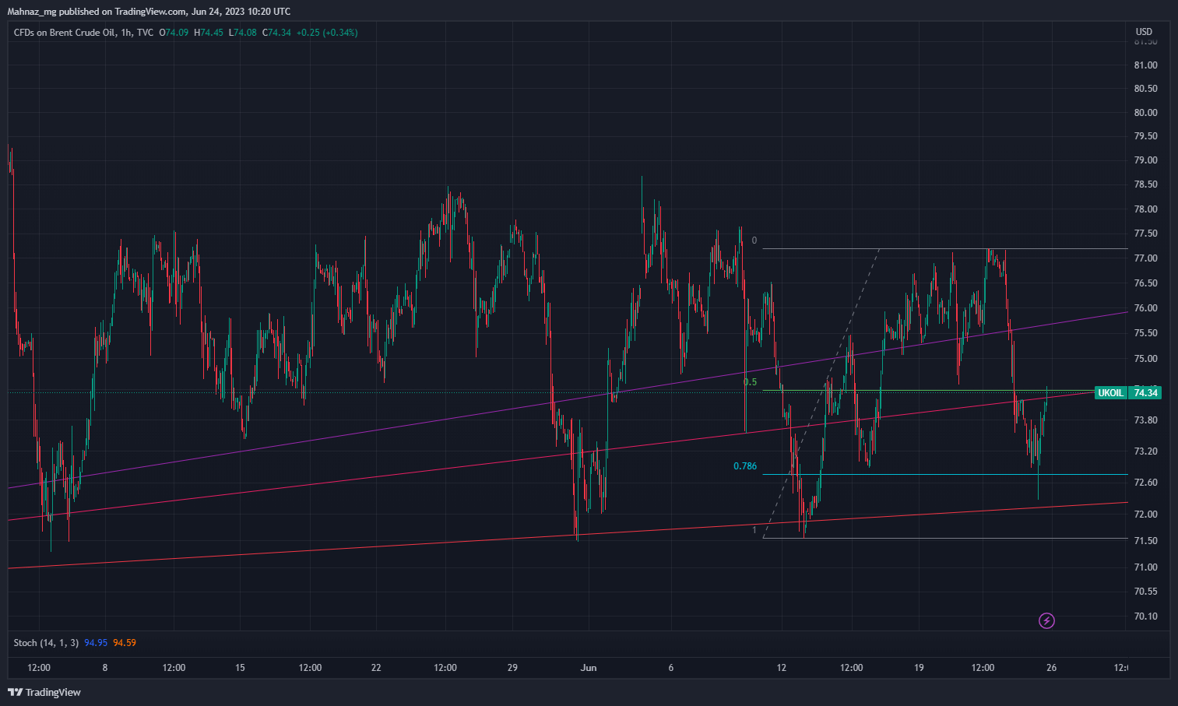Select the Stoch (14, 1, 3) indicator label
Screen dimensions: 1178x706
point(47,643)
